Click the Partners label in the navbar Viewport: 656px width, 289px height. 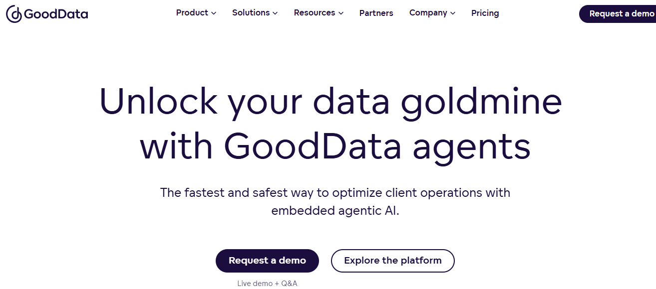tap(376, 13)
